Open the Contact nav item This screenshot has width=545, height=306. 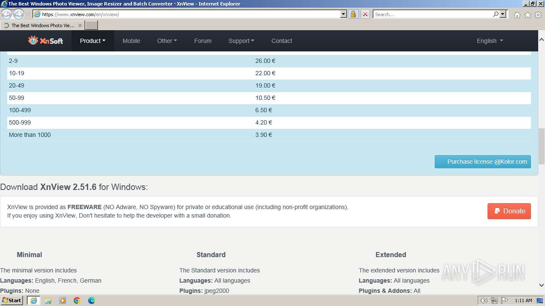282,41
